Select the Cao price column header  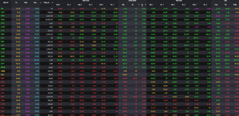tap(216, 5)
